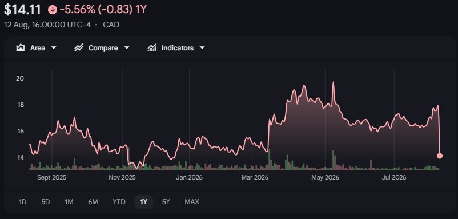Select the 1D time range
Screen dimensions: 458x219
pyautogui.click(x=22, y=202)
